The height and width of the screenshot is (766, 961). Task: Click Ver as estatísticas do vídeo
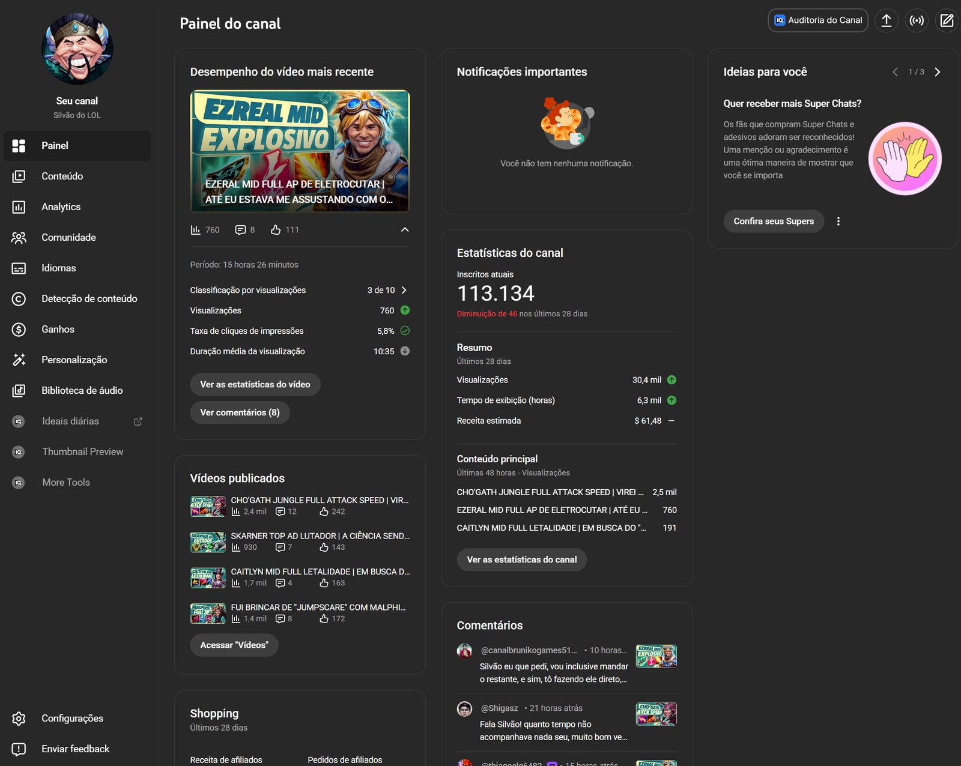click(255, 385)
